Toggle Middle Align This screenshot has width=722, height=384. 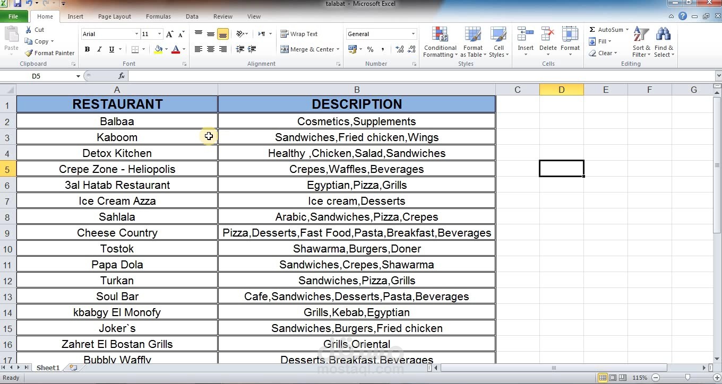coord(211,34)
